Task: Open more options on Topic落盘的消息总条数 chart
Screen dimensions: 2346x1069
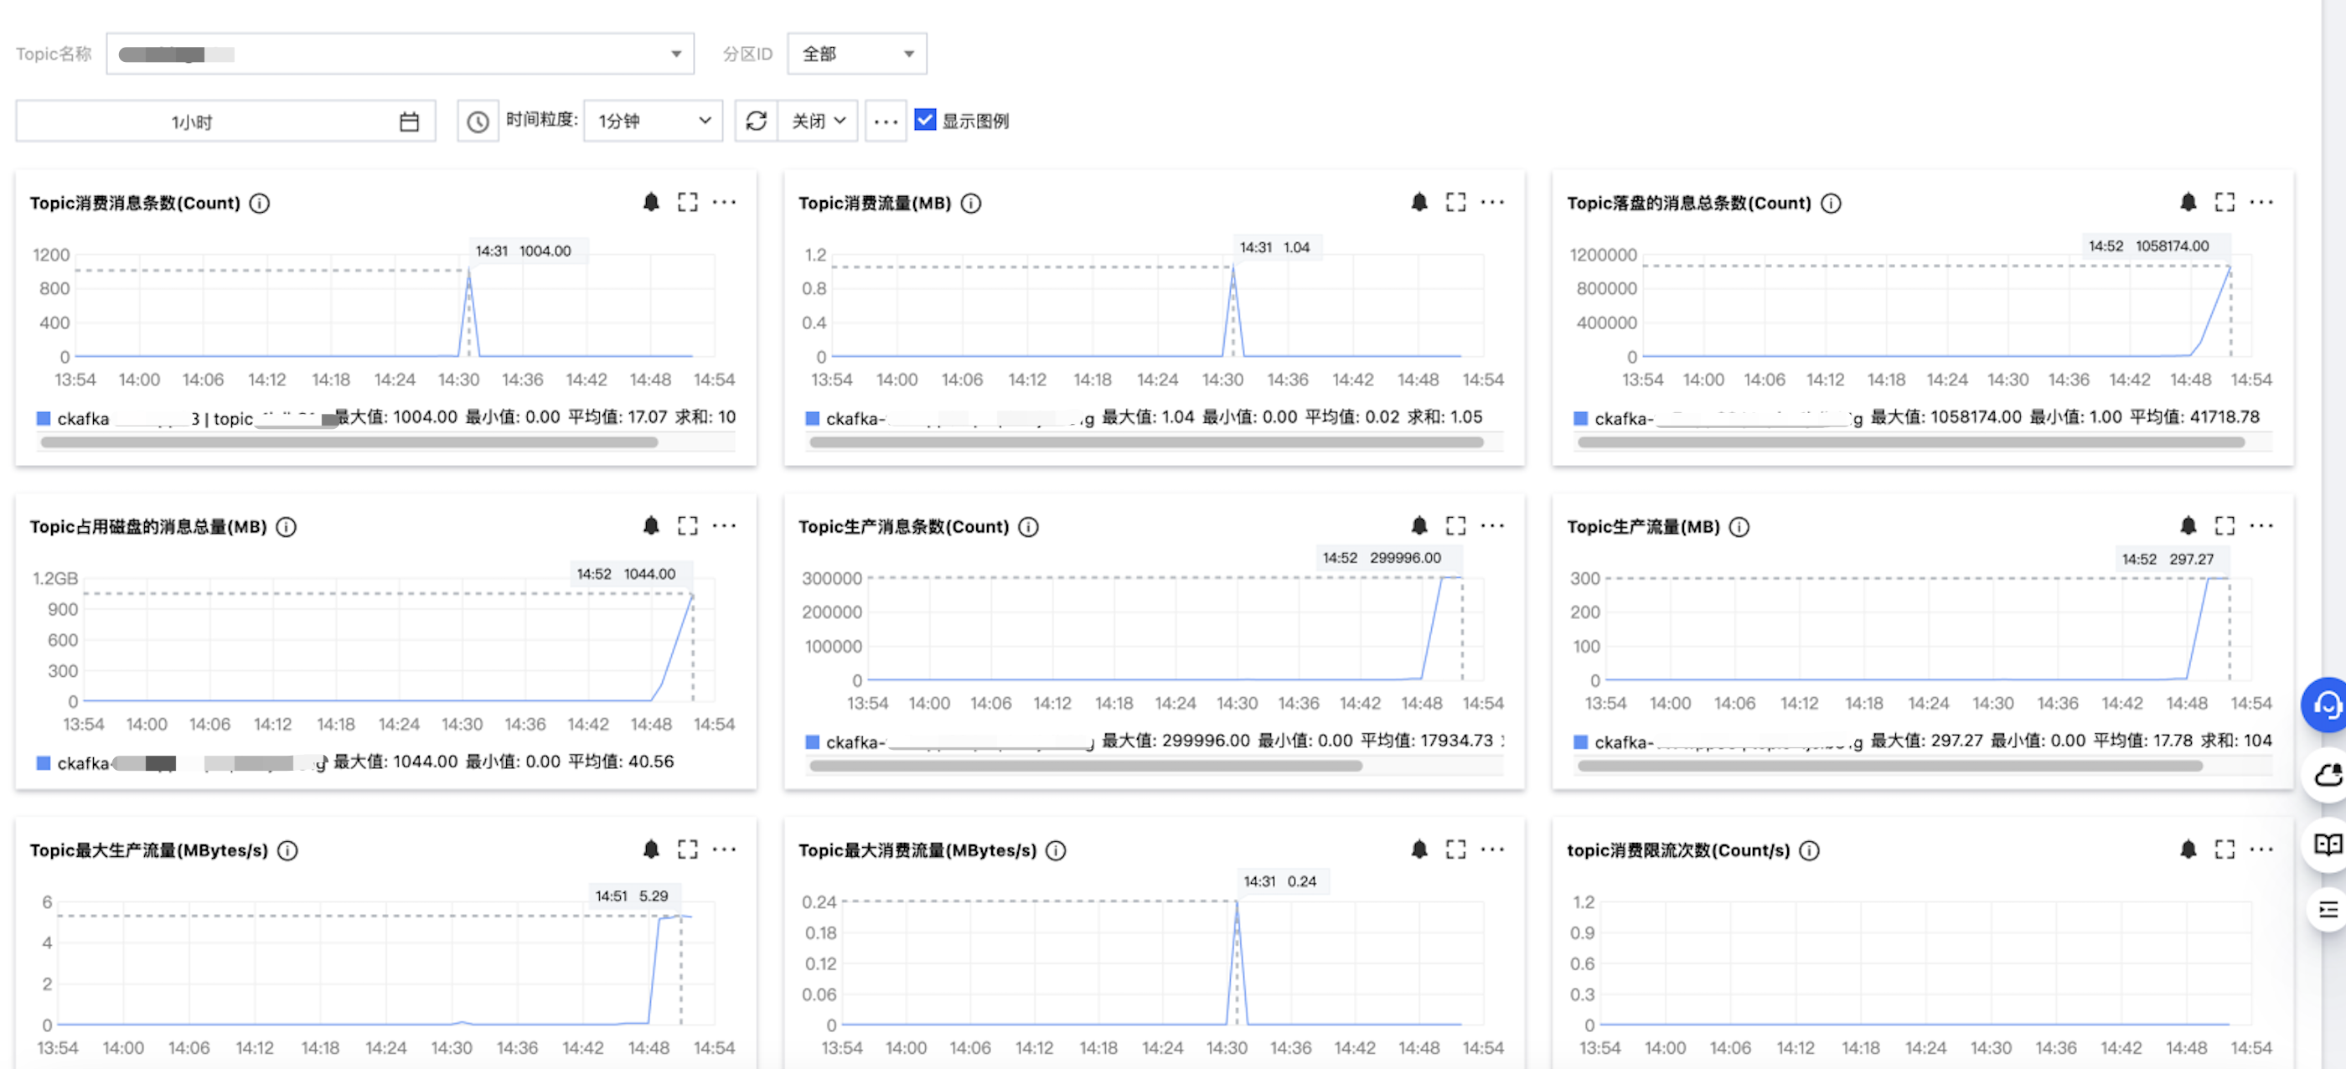Action: (2261, 202)
